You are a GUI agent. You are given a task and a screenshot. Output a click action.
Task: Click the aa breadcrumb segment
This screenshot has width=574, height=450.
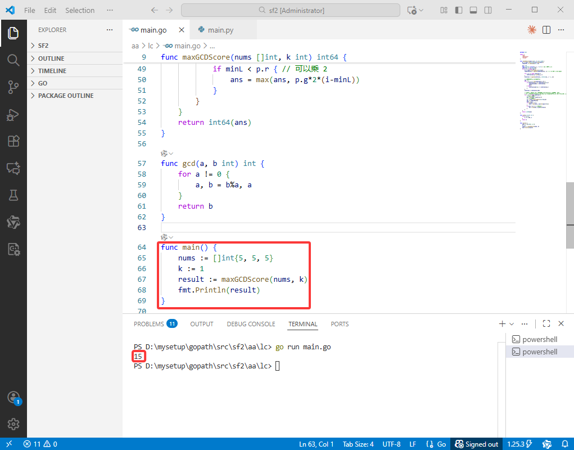135,46
